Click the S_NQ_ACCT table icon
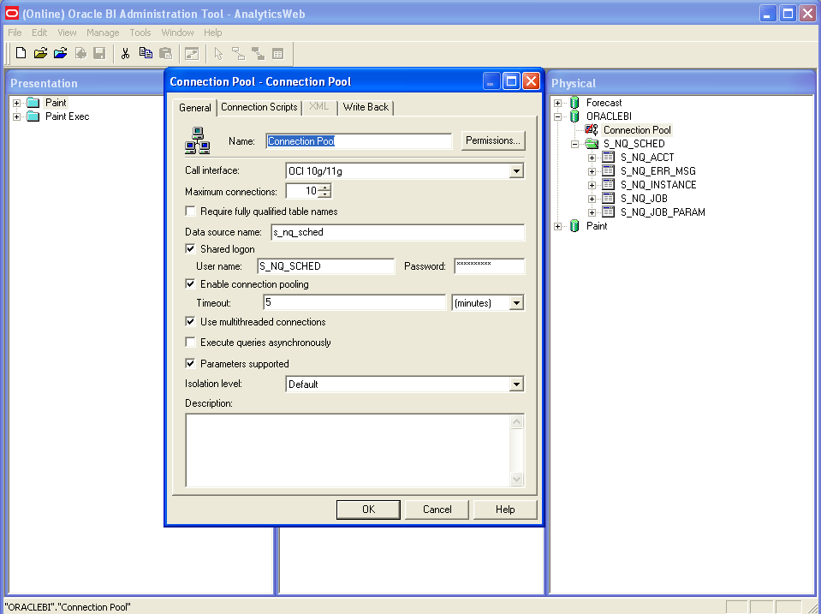 tap(608, 158)
